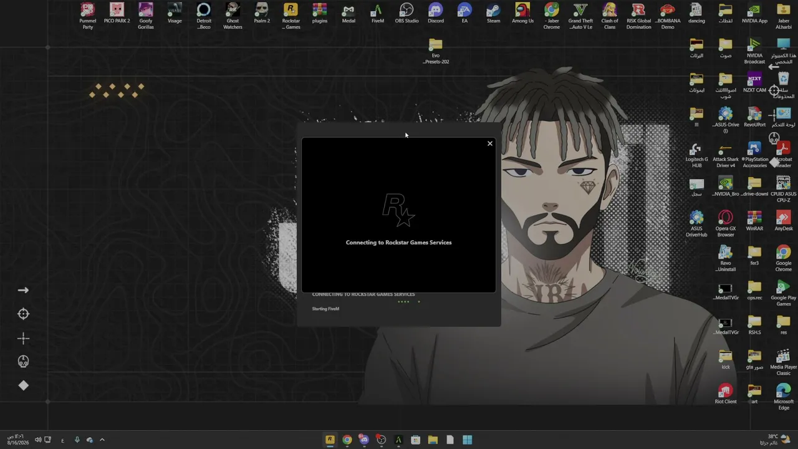The height and width of the screenshot is (449, 798).
Task: Click the microphone tray icon
Action: tap(77, 440)
